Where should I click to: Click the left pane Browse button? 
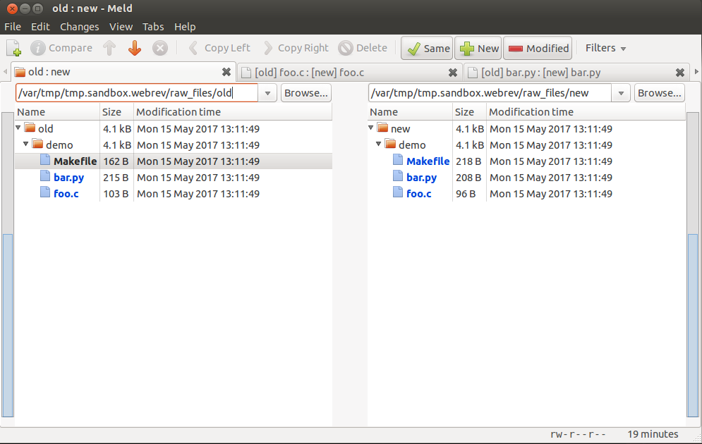[x=306, y=93]
